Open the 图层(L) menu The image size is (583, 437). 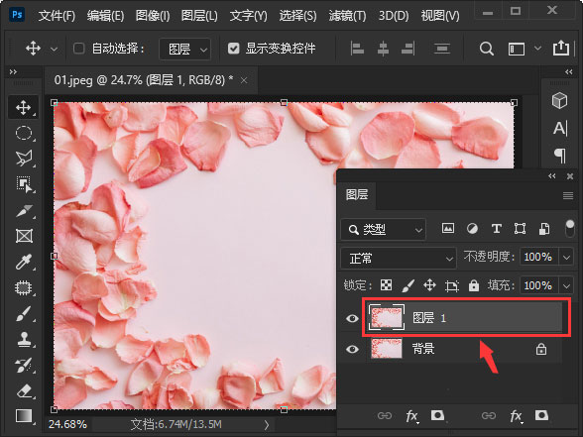[x=199, y=16]
